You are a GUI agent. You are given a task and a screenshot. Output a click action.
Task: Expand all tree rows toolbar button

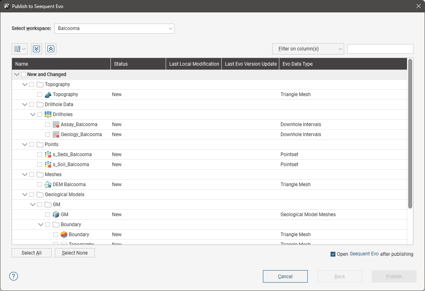tap(36, 49)
